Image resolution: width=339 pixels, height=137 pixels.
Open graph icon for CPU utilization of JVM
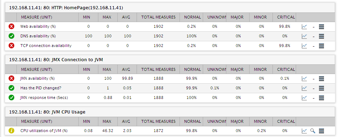(x=304, y=131)
